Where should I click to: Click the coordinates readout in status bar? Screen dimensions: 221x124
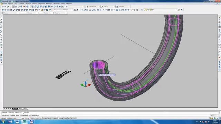tap(9, 118)
